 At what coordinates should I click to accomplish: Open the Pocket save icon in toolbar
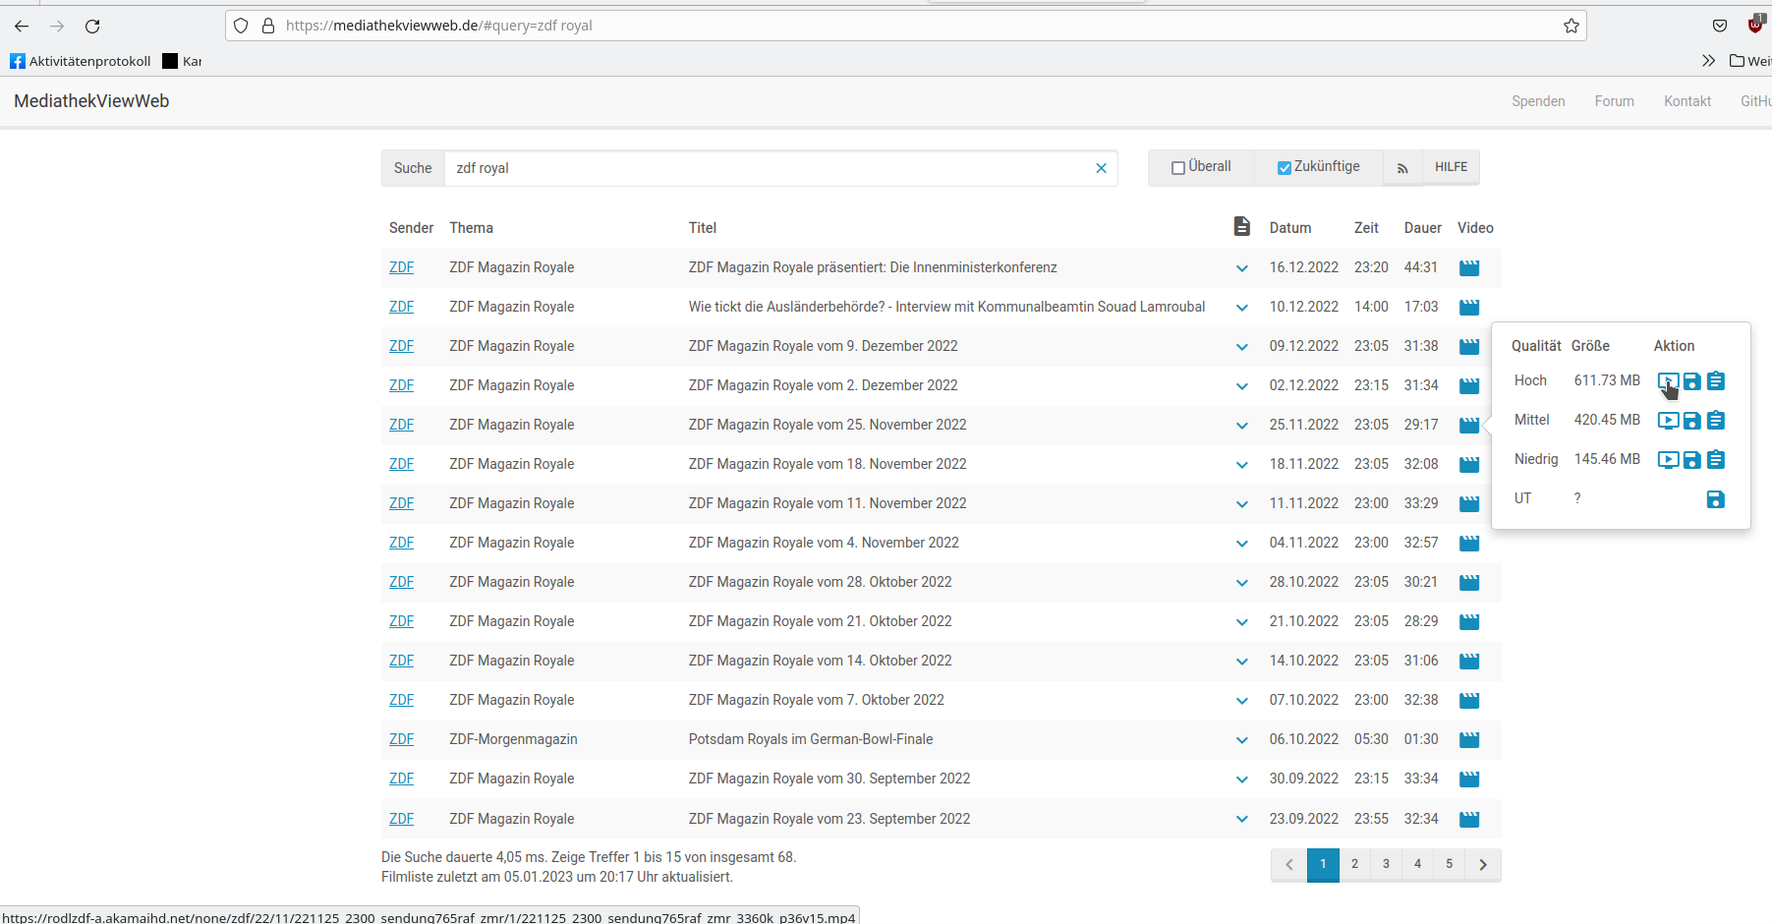[1719, 26]
